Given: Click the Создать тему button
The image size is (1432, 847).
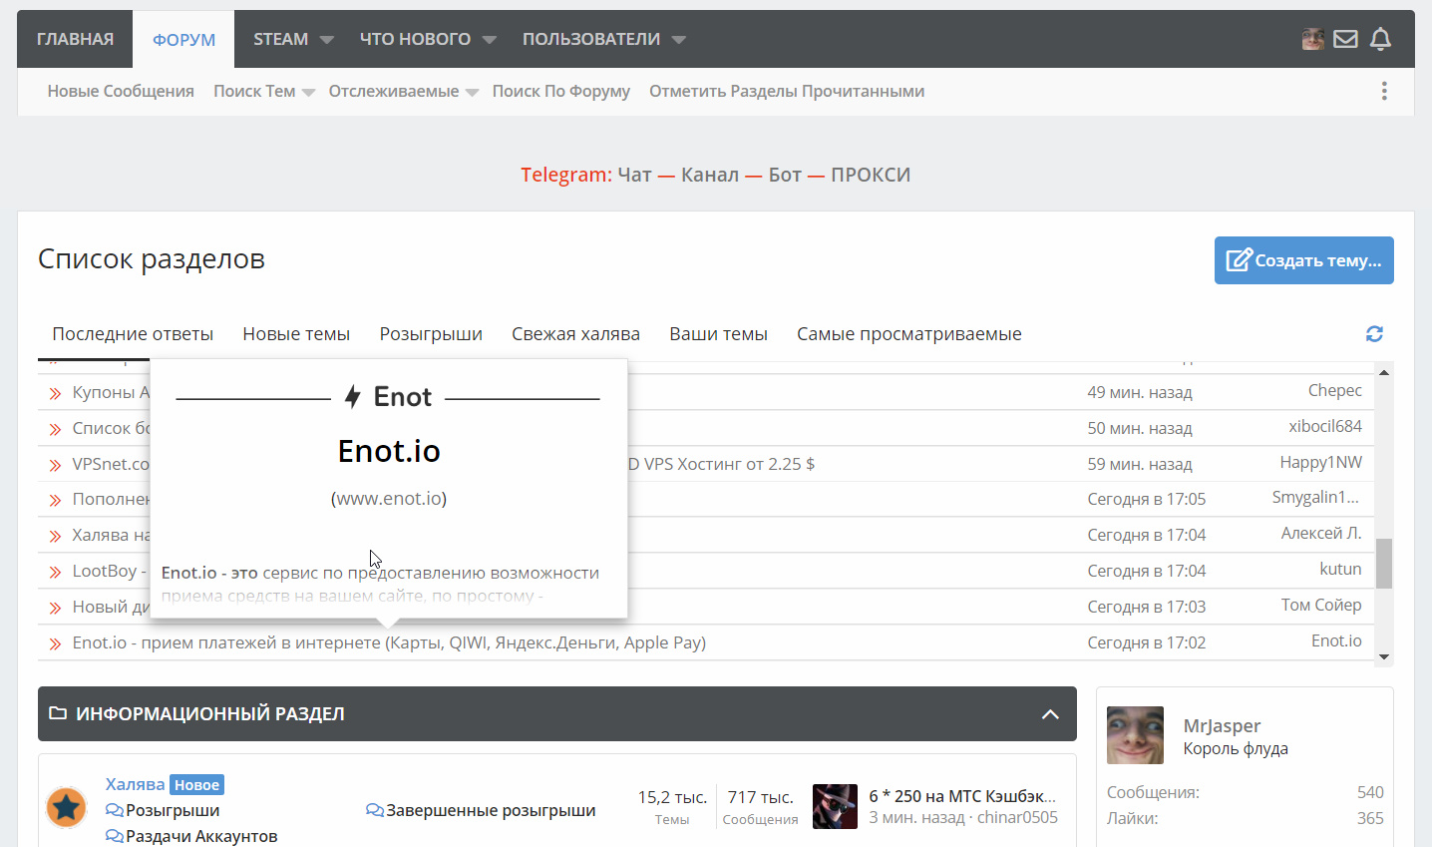Looking at the screenshot, I should [x=1303, y=260].
